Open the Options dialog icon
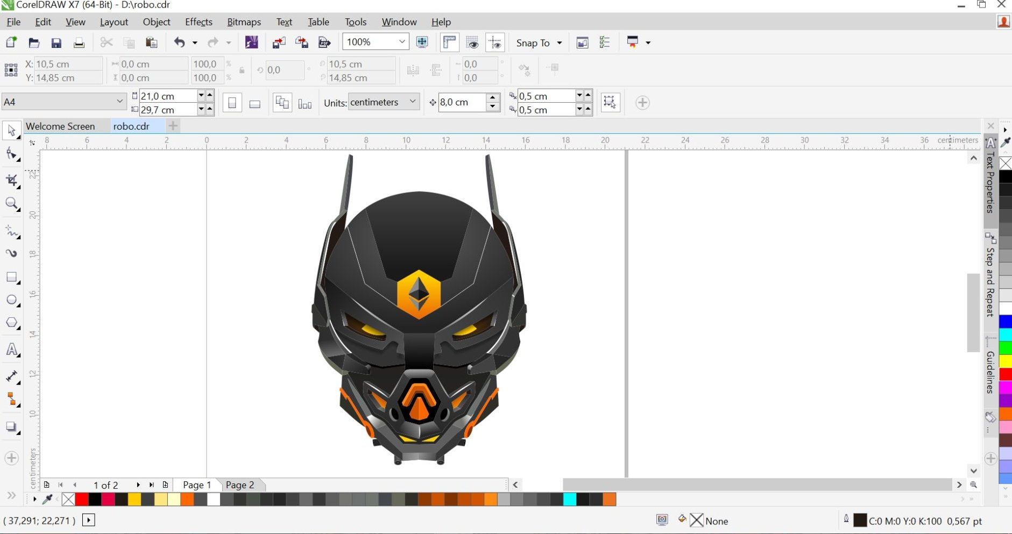 pyautogui.click(x=605, y=42)
